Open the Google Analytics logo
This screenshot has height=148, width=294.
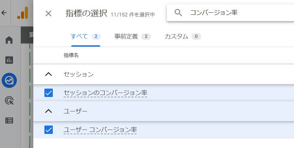(23, 13)
